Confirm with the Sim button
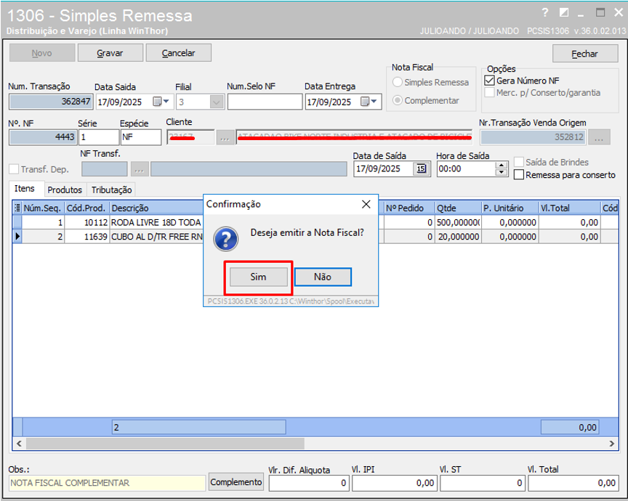Viewport: 628px width, 501px height. pyautogui.click(x=258, y=277)
